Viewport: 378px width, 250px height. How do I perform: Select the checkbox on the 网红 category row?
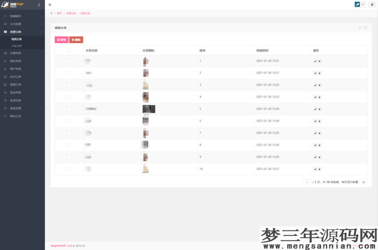(x=68, y=109)
